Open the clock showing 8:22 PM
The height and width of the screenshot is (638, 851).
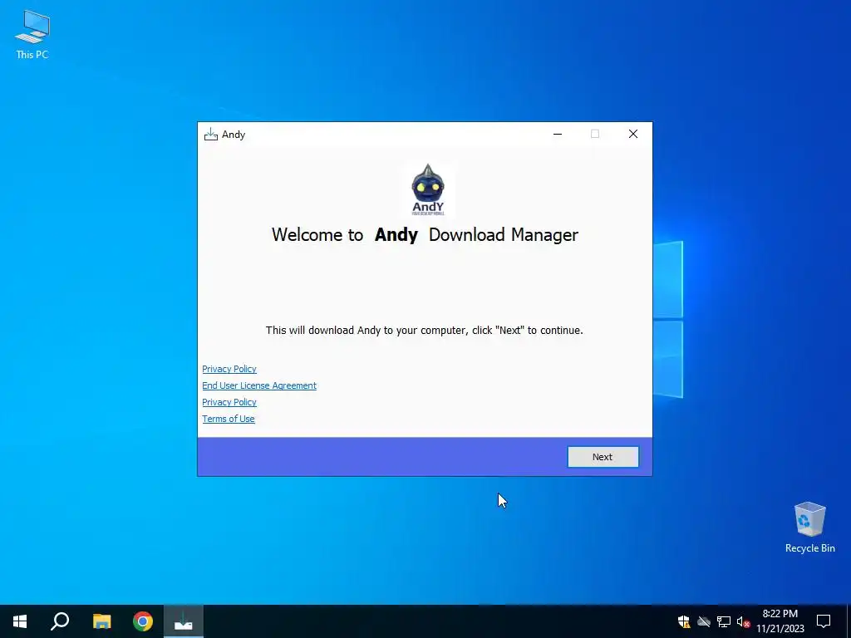tap(780, 621)
